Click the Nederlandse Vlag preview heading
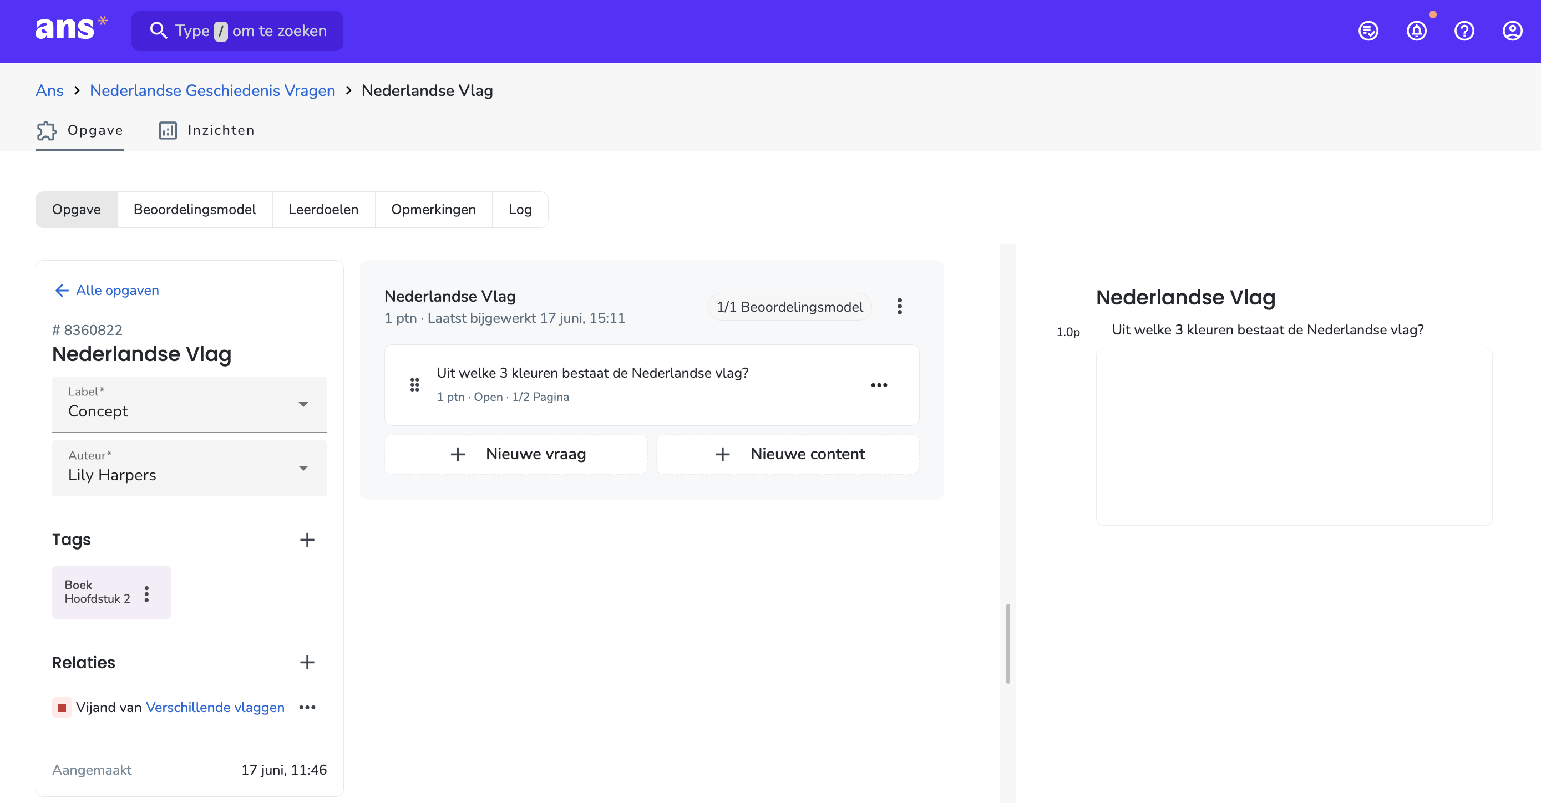 (1185, 298)
